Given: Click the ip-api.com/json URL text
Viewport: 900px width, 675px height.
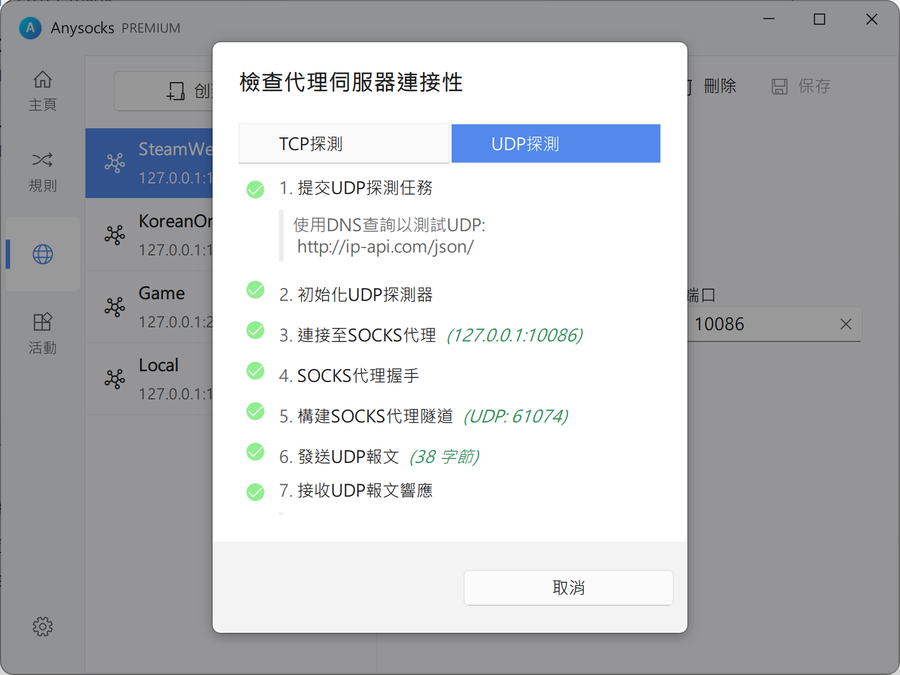Looking at the screenshot, I should click(385, 247).
